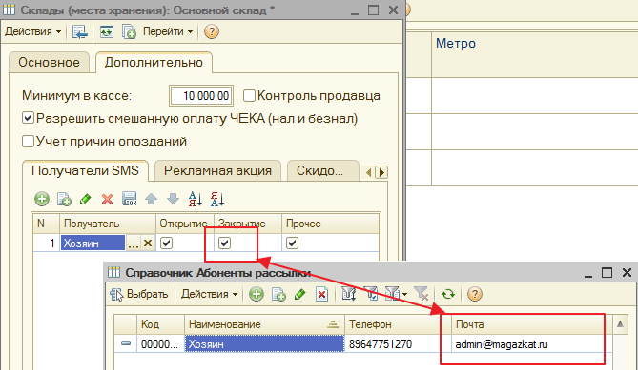Click the create-based-on icon before Перейти
The width and height of the screenshot is (638, 370).
(129, 31)
